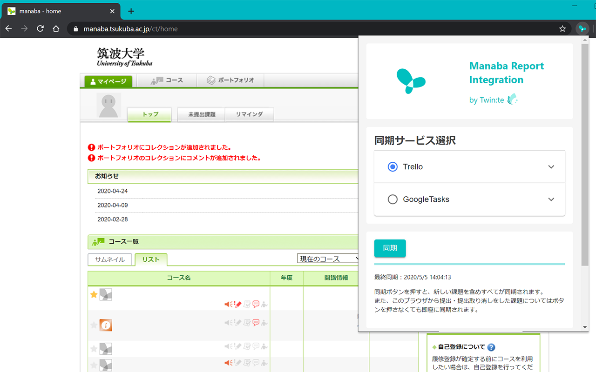The height and width of the screenshot is (372, 596).
Task: Select the GoogleTasks radio button
Action: point(393,199)
